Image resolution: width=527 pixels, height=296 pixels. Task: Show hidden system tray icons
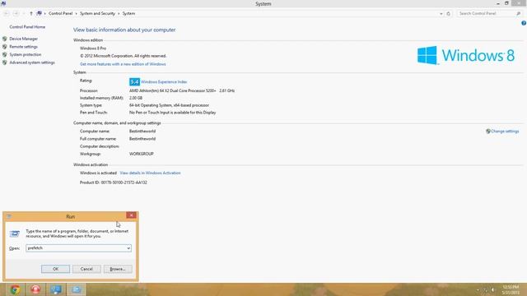pos(478,289)
